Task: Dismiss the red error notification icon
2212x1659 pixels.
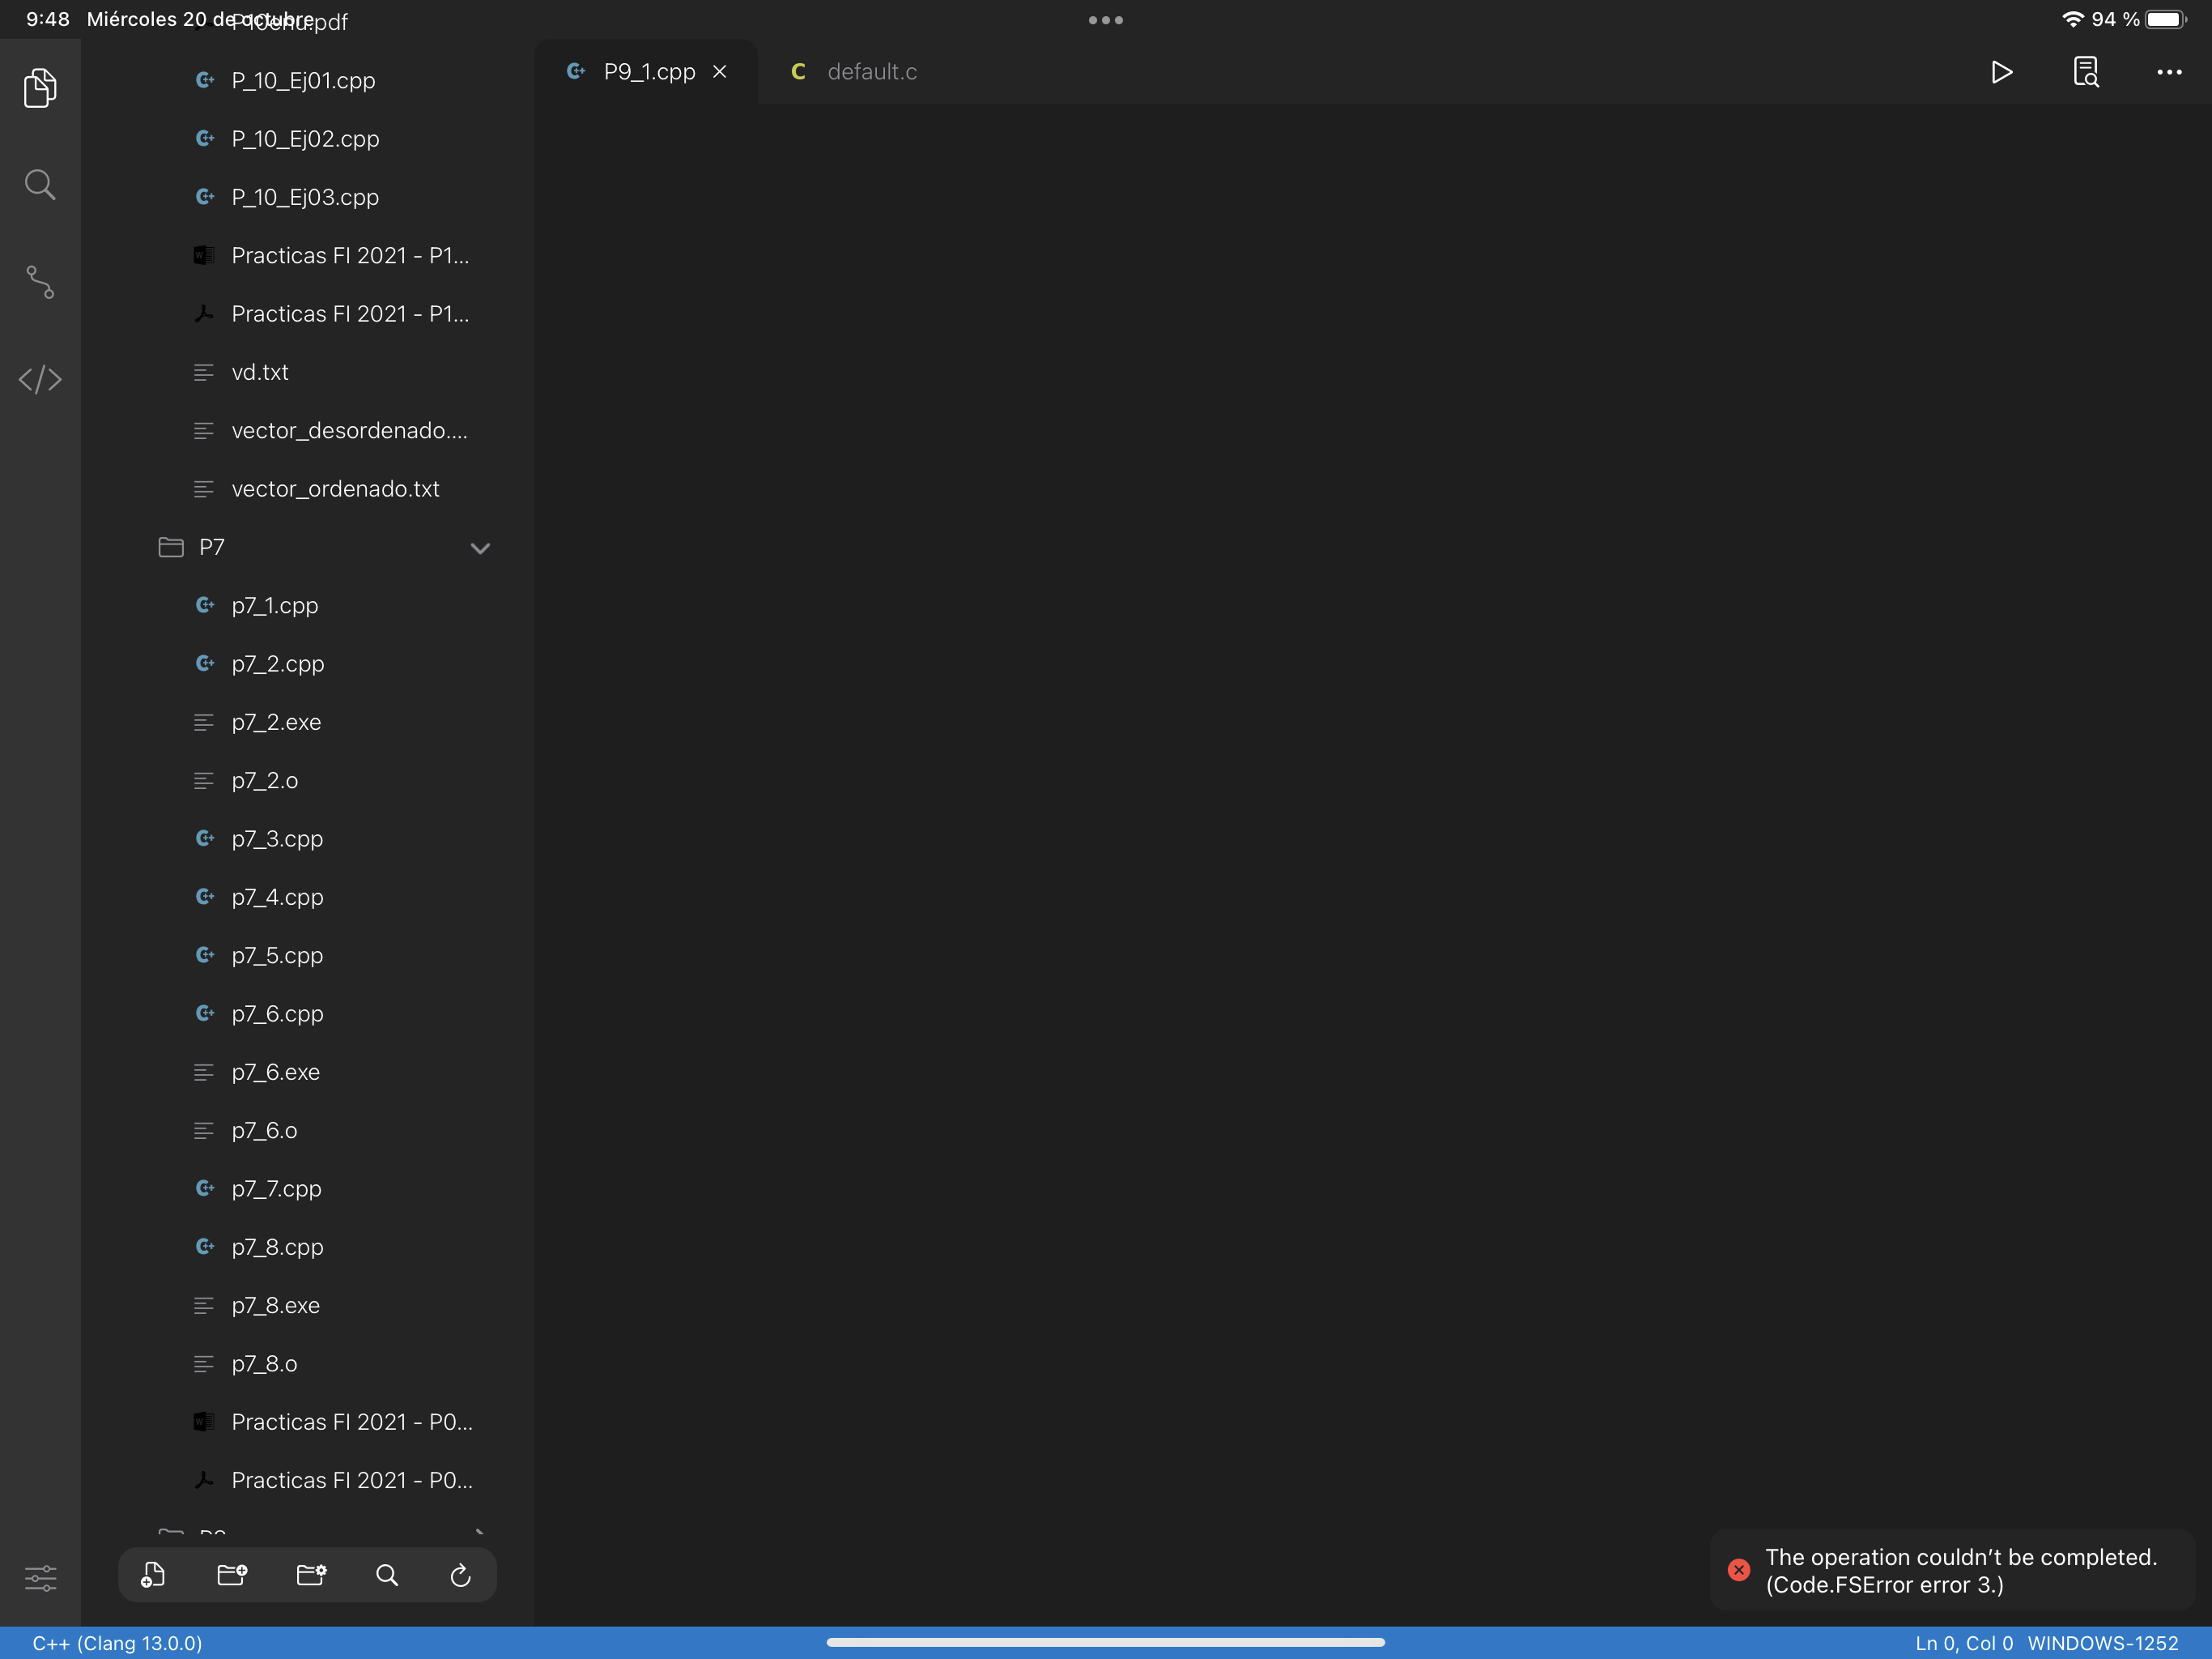Action: point(1739,1570)
